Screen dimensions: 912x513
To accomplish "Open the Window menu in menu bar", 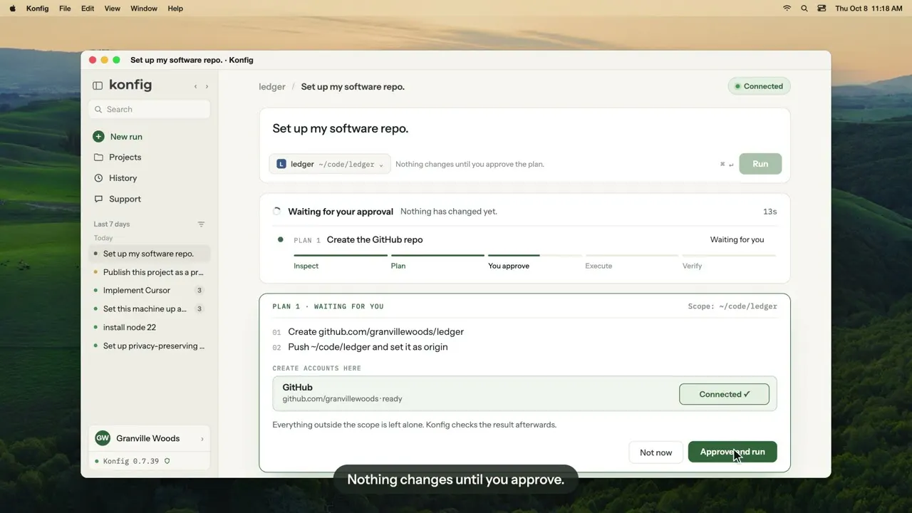I will click(144, 9).
